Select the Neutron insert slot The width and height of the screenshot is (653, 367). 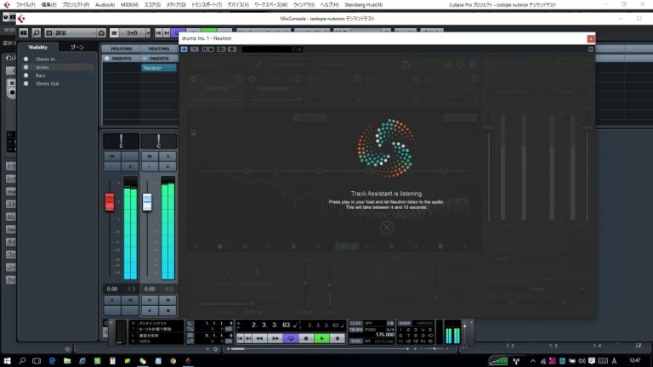point(159,67)
